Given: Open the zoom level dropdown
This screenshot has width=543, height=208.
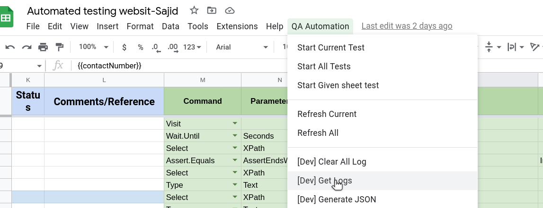Looking at the screenshot, I should [x=94, y=47].
